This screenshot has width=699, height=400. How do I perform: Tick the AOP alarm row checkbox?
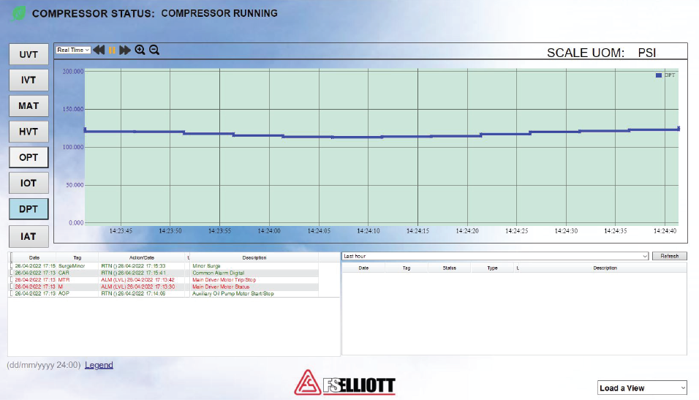point(12,293)
